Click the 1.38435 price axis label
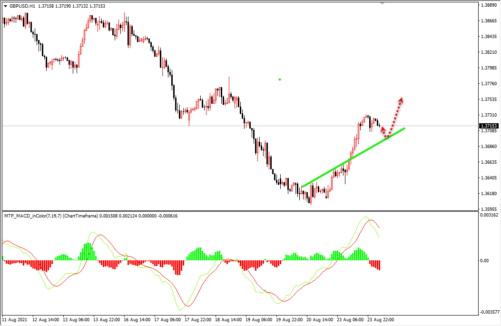Viewport: 501px width, 326px height. 489,37
